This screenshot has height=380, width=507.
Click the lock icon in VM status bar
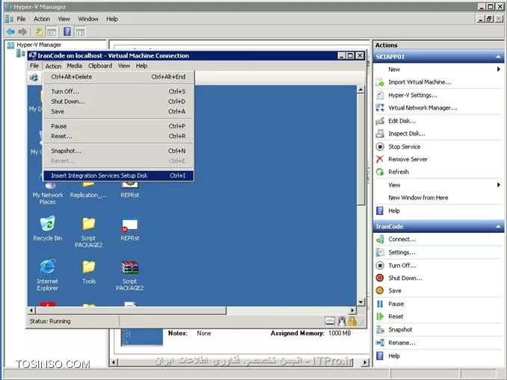[352, 321]
